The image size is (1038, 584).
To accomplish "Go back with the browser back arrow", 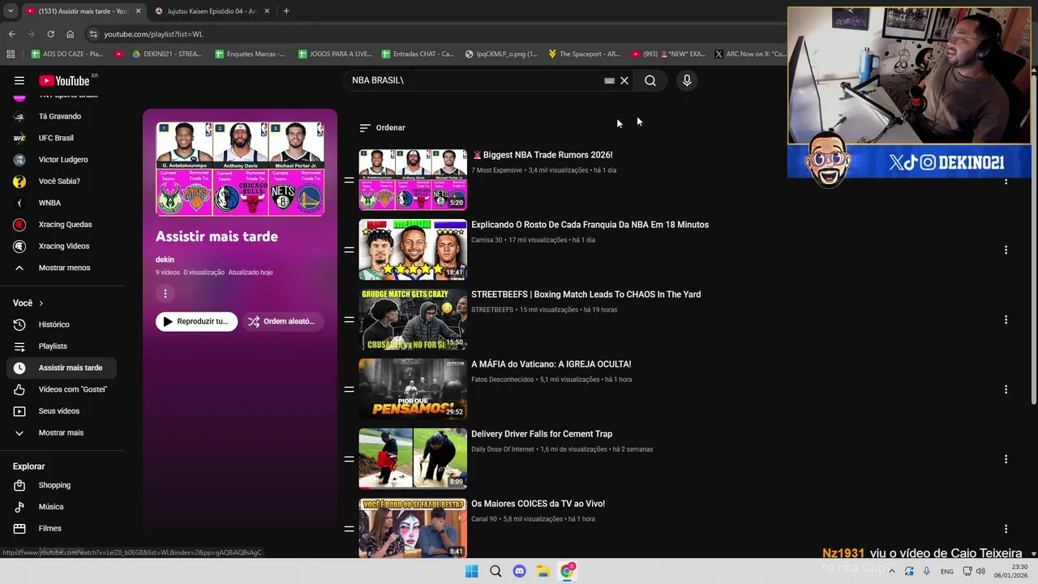I will (x=11, y=34).
